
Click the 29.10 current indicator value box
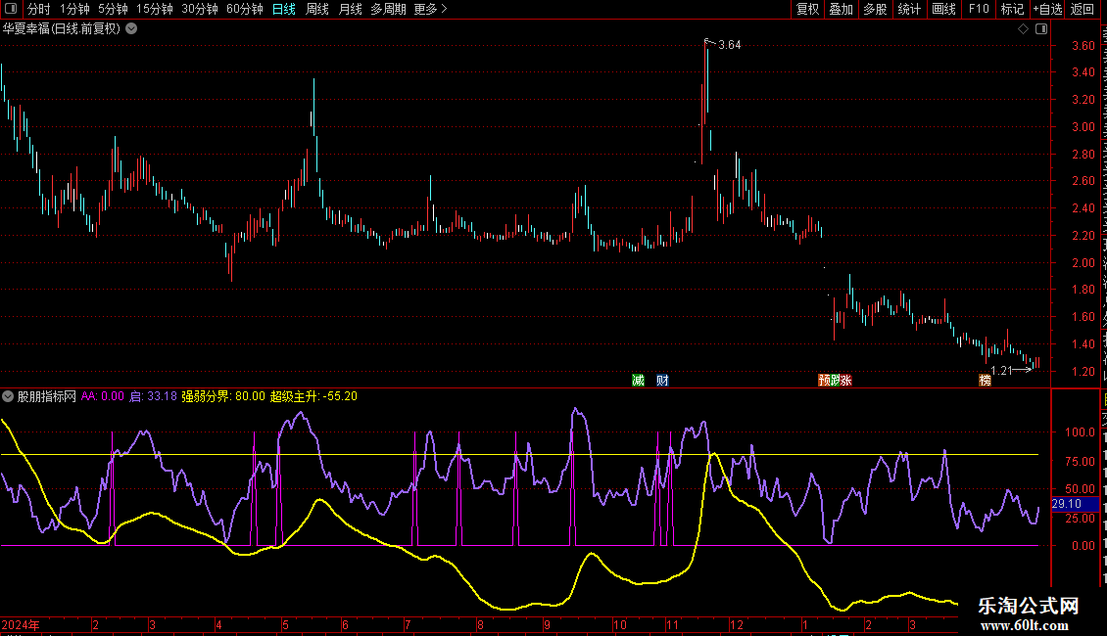(x=1075, y=504)
